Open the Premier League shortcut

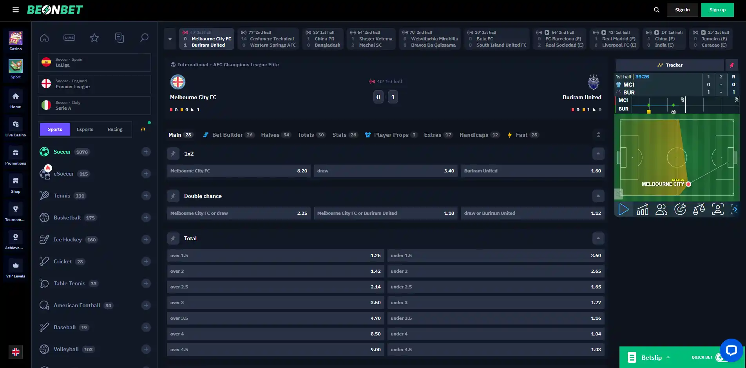(94, 84)
